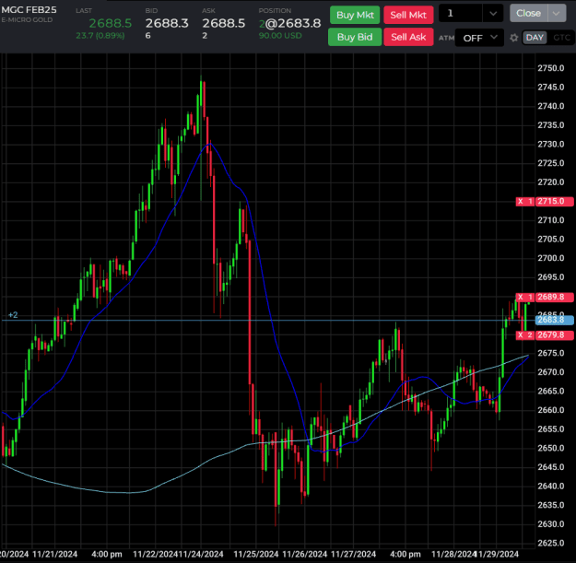Close the open position with Close button
The height and width of the screenshot is (563, 576).
click(528, 13)
